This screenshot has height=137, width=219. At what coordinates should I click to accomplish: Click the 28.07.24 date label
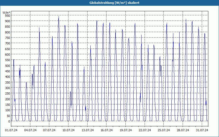click(x=183, y=130)
